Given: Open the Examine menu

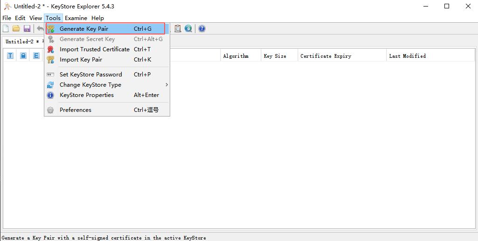Looking at the screenshot, I should tap(76, 18).
